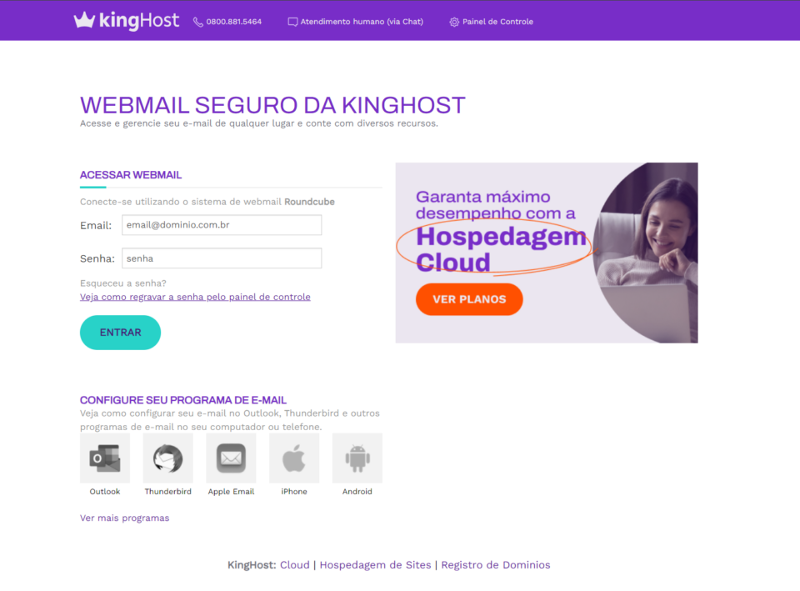Open the Thunderbird configuration icon
Screen dimensions: 800x591
(x=167, y=458)
